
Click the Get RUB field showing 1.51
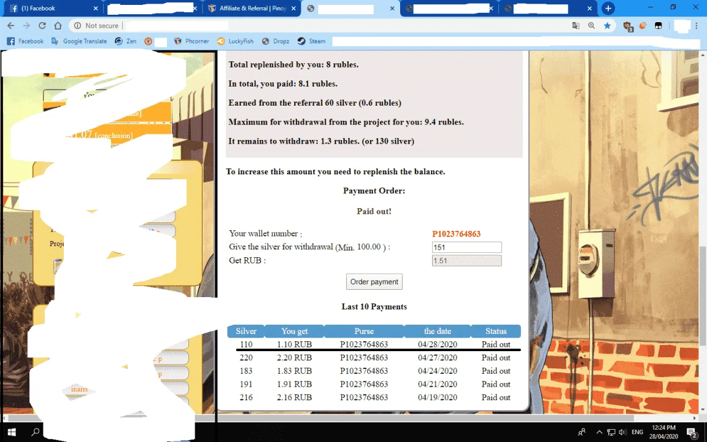466,261
